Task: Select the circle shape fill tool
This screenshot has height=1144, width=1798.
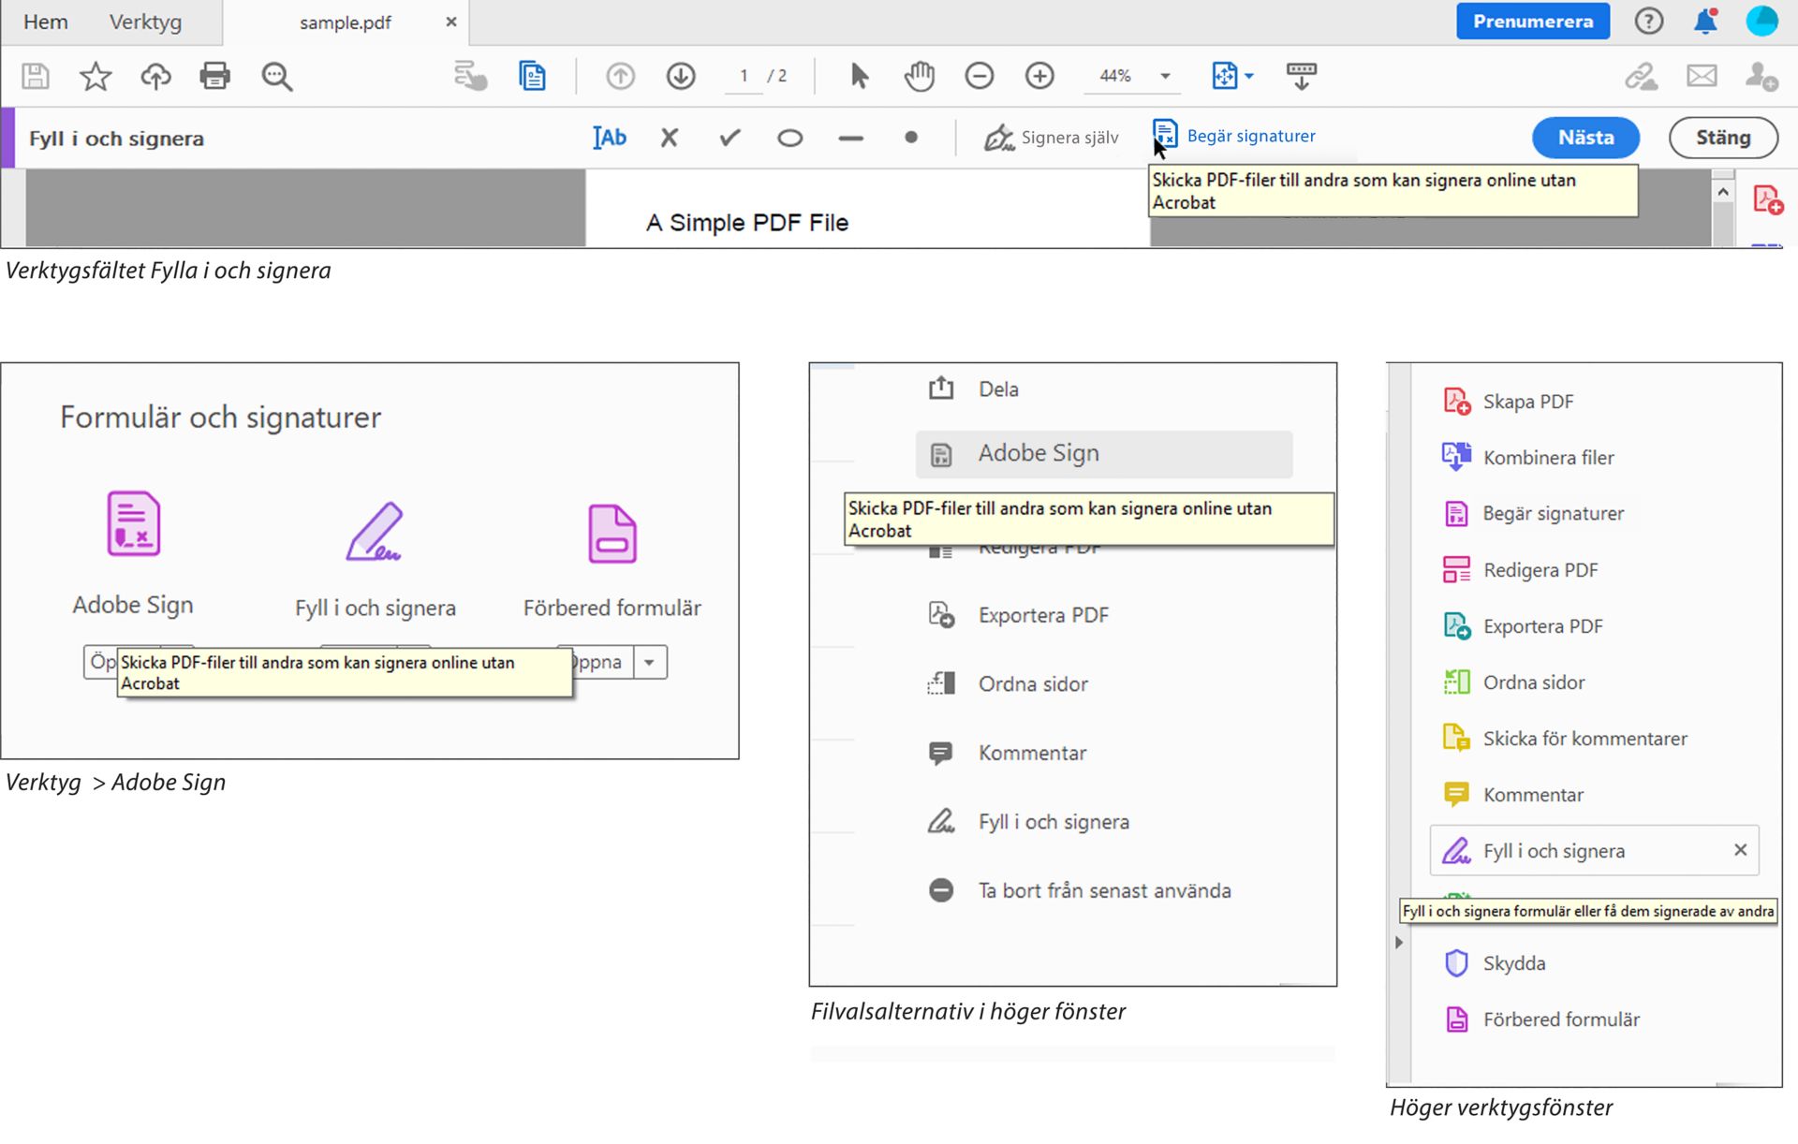Action: point(789,138)
